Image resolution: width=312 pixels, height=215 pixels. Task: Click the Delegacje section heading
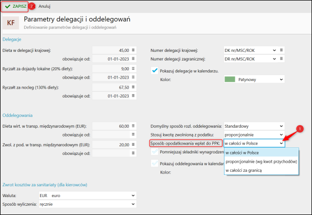click(12, 40)
